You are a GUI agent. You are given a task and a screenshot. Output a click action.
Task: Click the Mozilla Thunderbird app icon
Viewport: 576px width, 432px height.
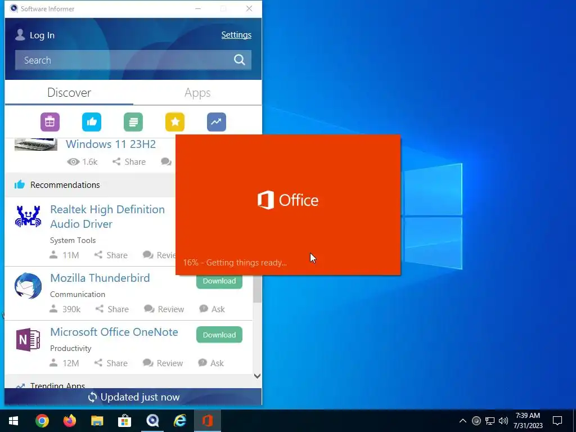[x=28, y=286]
